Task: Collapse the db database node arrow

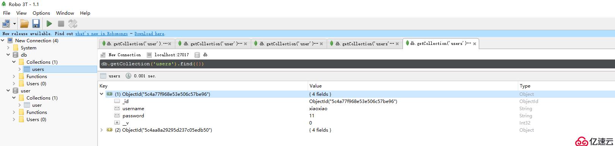Action: [8, 55]
